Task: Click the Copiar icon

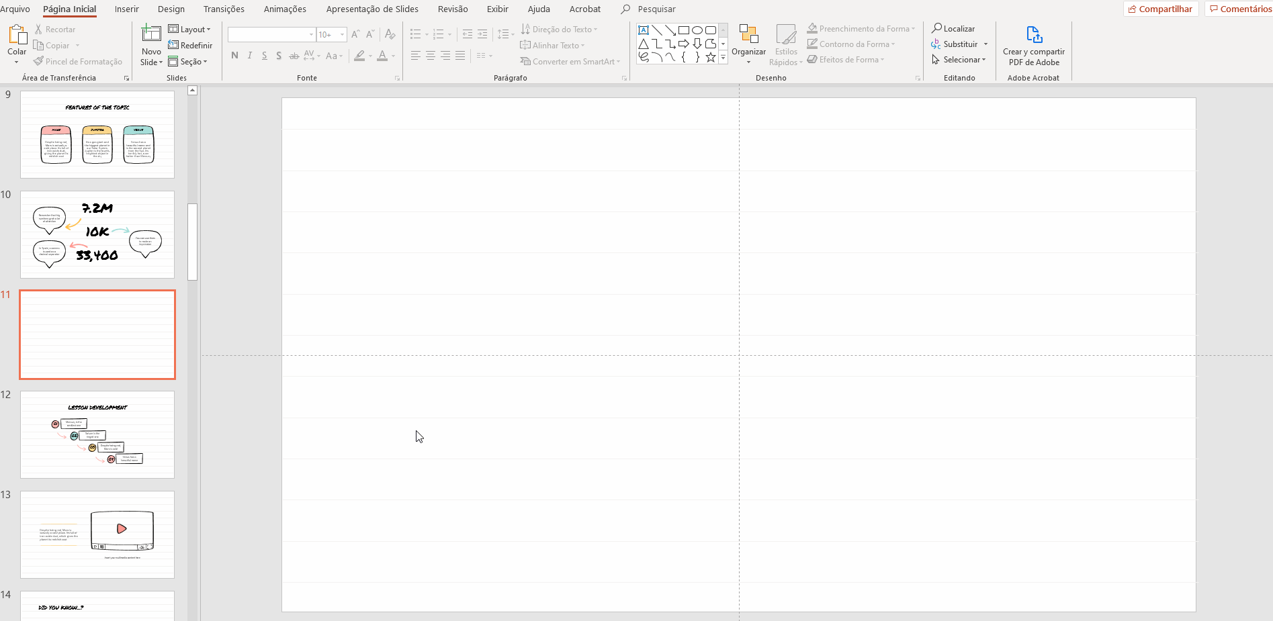Action: (x=38, y=46)
